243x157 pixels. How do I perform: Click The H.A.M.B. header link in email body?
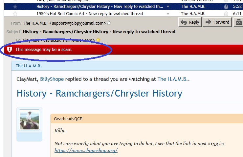point(29,66)
